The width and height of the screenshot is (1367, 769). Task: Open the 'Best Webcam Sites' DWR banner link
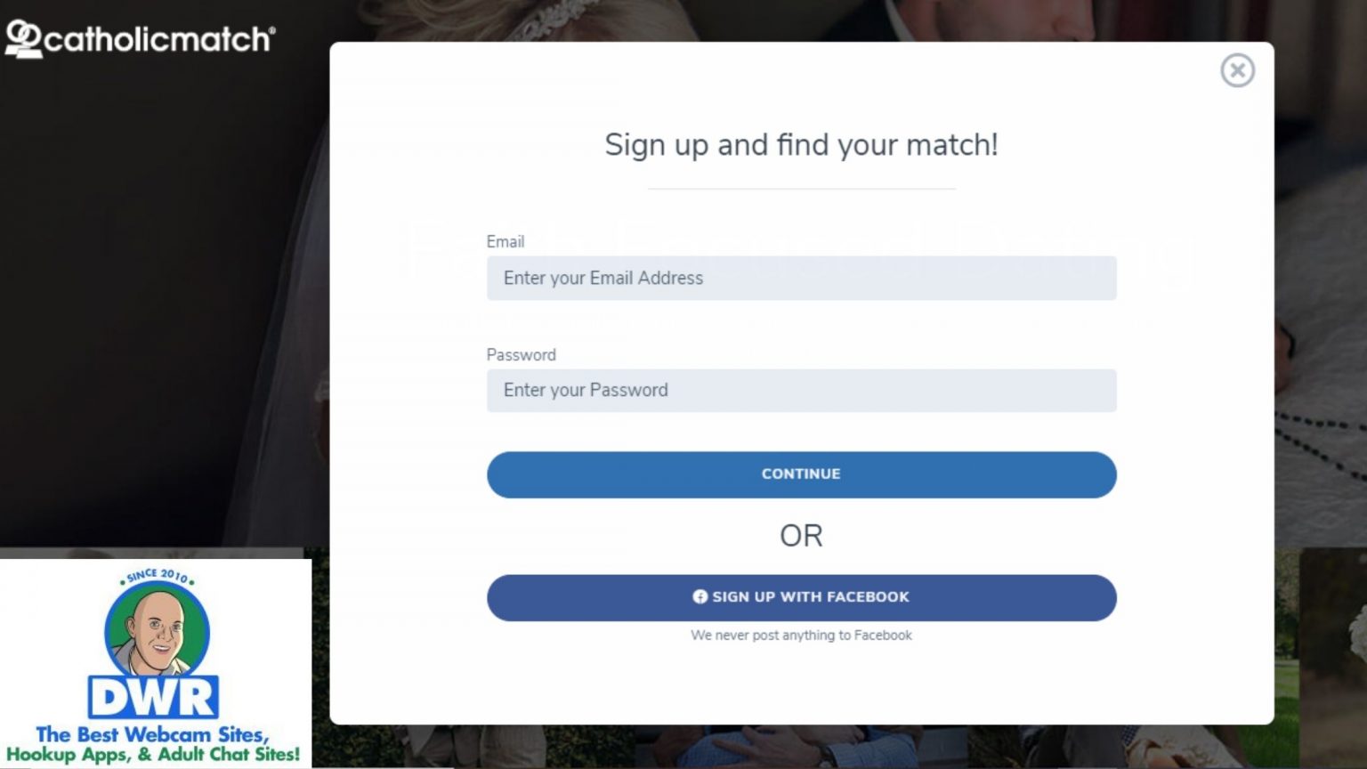coord(154,735)
